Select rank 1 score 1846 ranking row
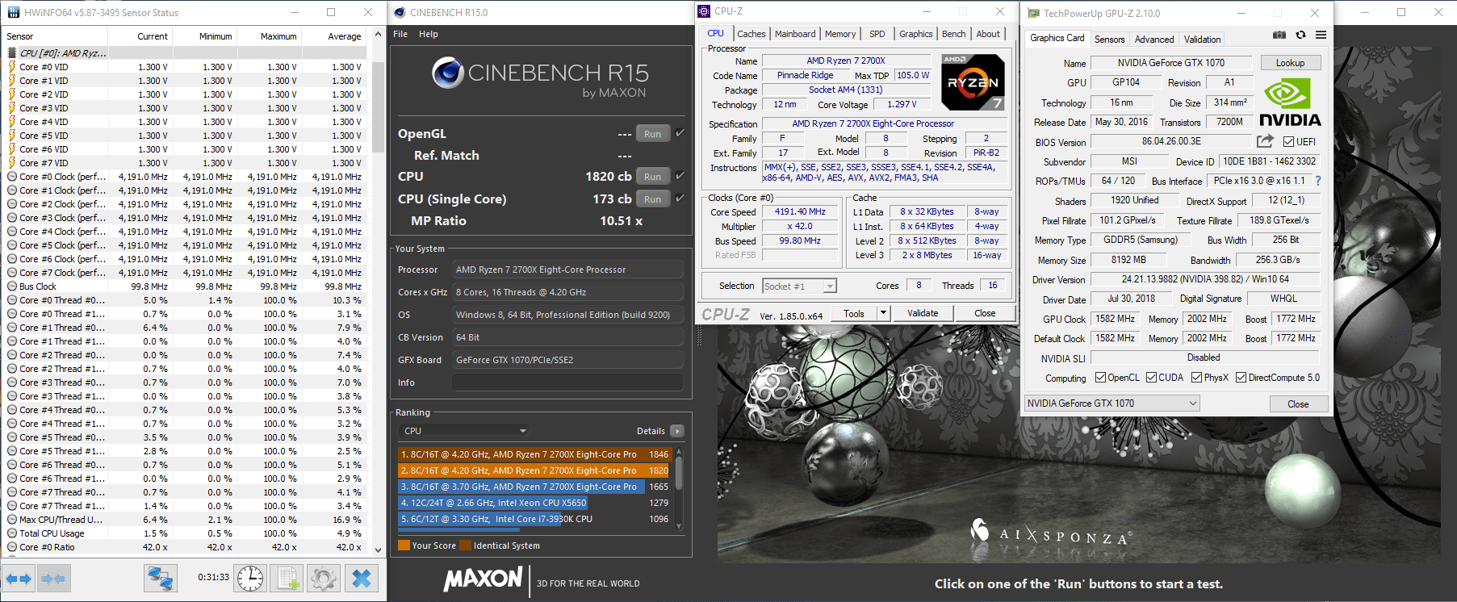 (534, 454)
